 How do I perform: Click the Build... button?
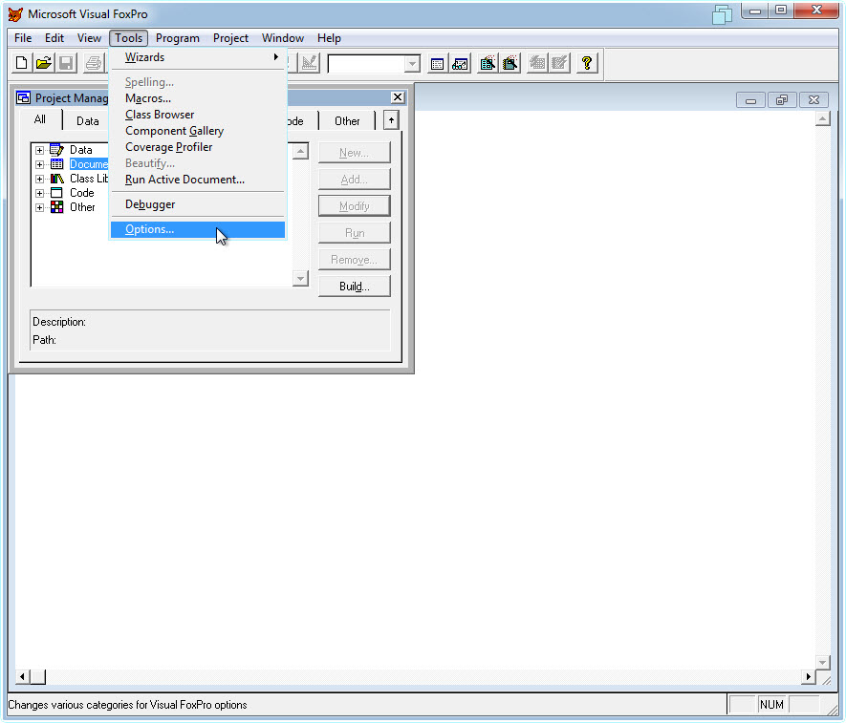(x=354, y=287)
